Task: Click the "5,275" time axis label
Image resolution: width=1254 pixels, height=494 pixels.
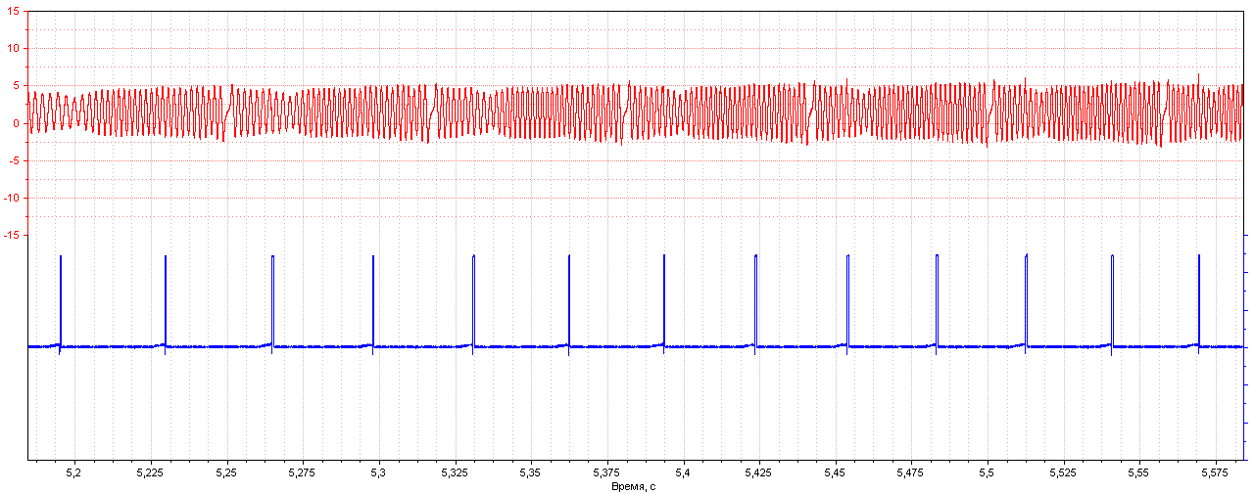Action: point(303,472)
